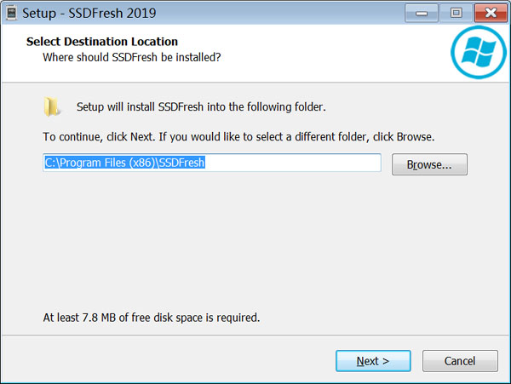The height and width of the screenshot is (384, 511).
Task: Cancel the SSDFresh installation
Action: pos(460,361)
